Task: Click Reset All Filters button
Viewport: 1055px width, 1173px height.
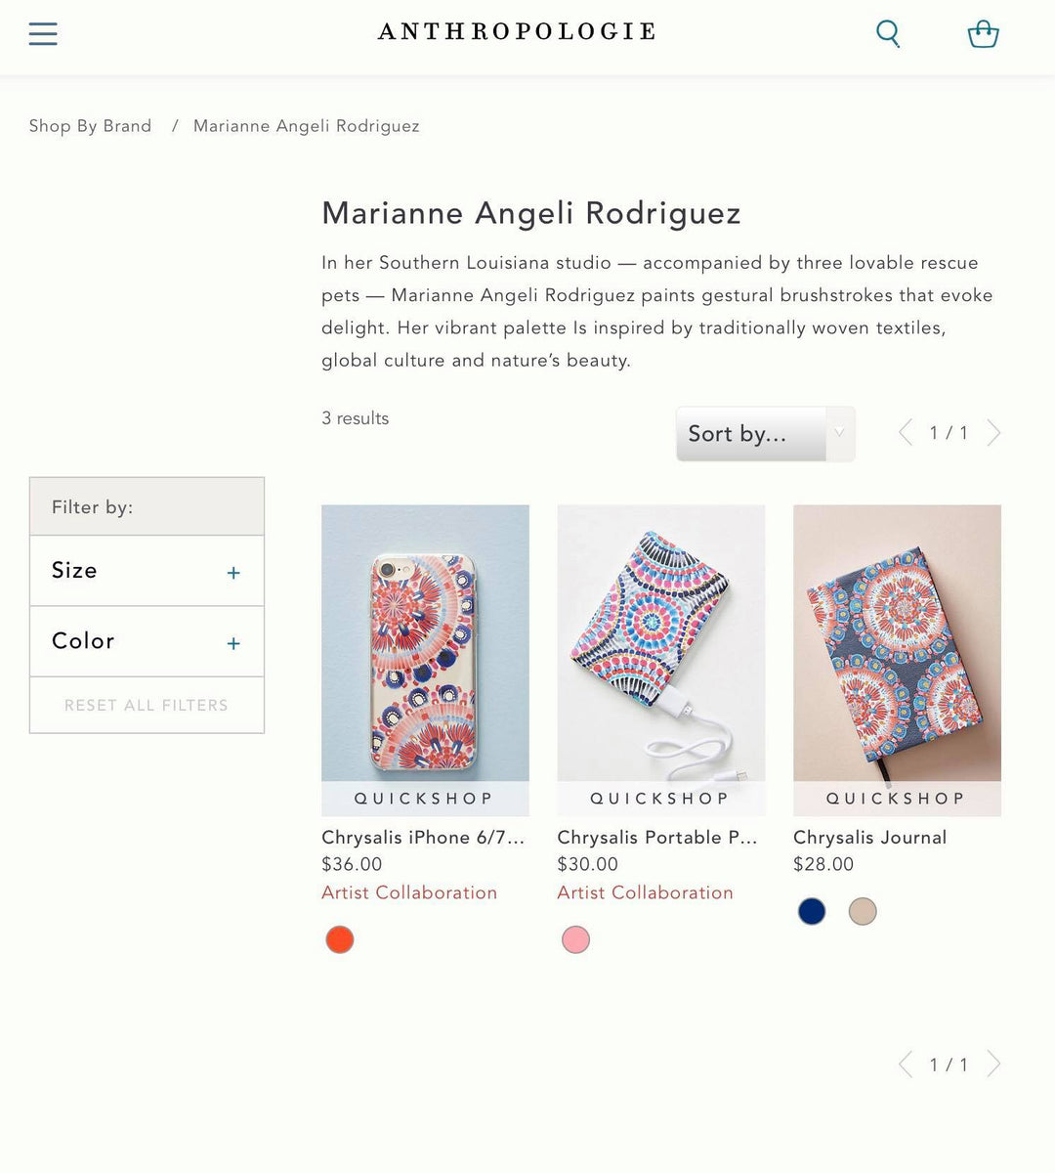Action: [147, 705]
